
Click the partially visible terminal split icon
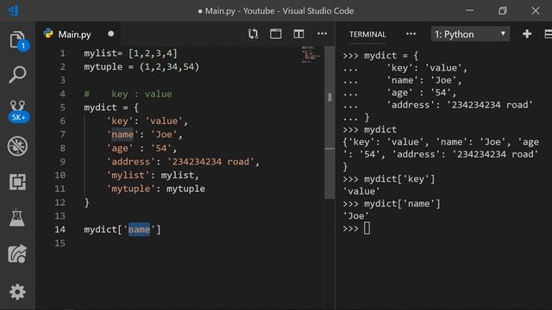pyautogui.click(x=549, y=34)
